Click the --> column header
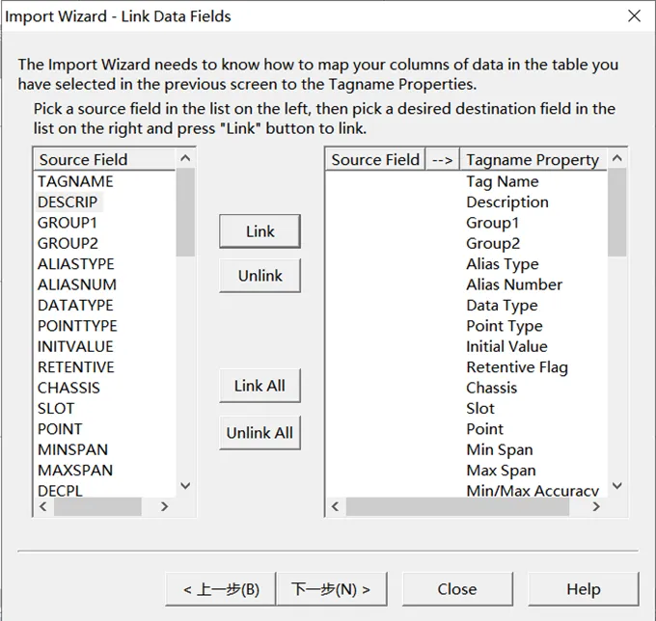The width and height of the screenshot is (656, 621). point(442,159)
